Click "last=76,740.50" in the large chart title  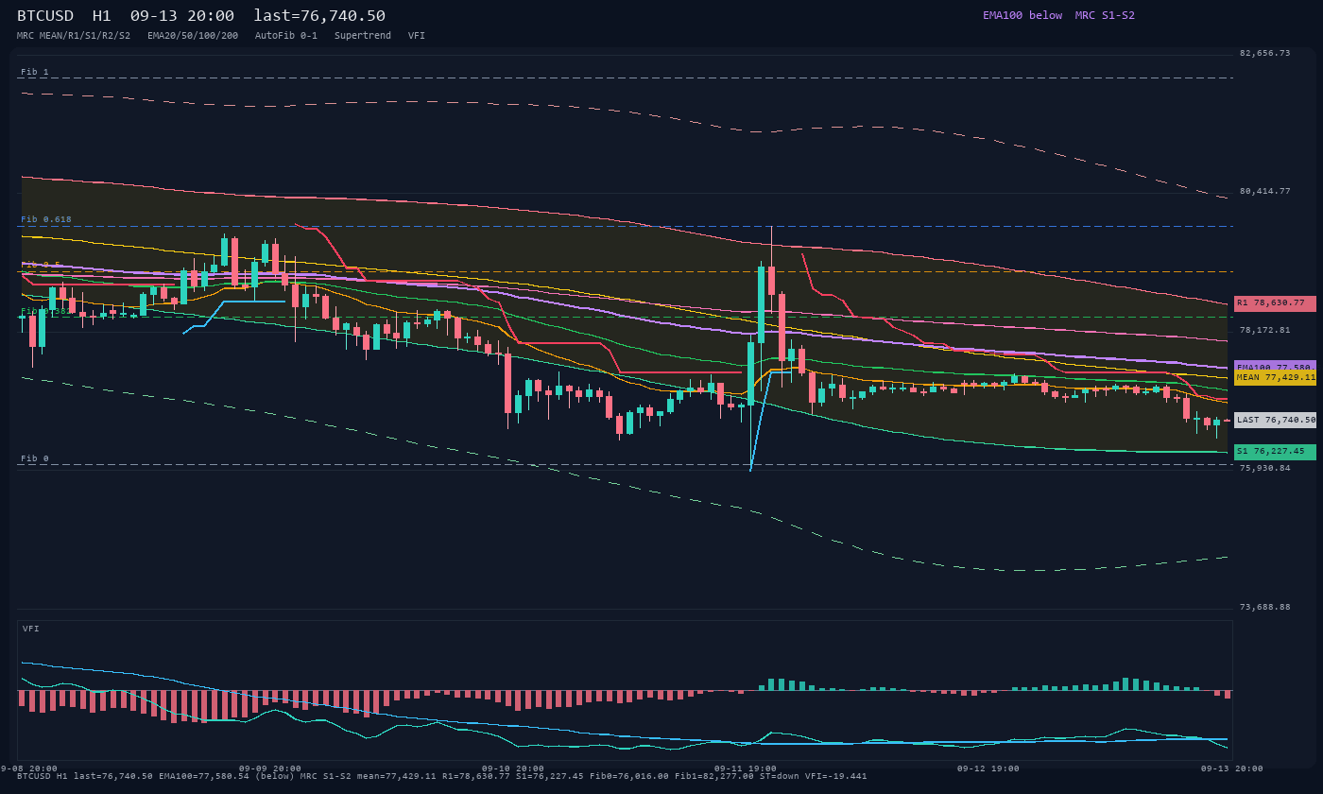(x=319, y=15)
